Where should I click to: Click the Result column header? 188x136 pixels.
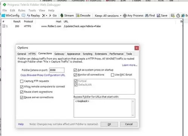tap(17, 22)
